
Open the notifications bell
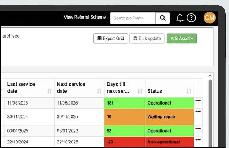(180, 18)
